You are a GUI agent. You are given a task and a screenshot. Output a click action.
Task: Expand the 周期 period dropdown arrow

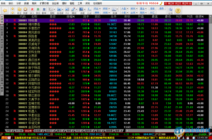(x=54, y=9)
